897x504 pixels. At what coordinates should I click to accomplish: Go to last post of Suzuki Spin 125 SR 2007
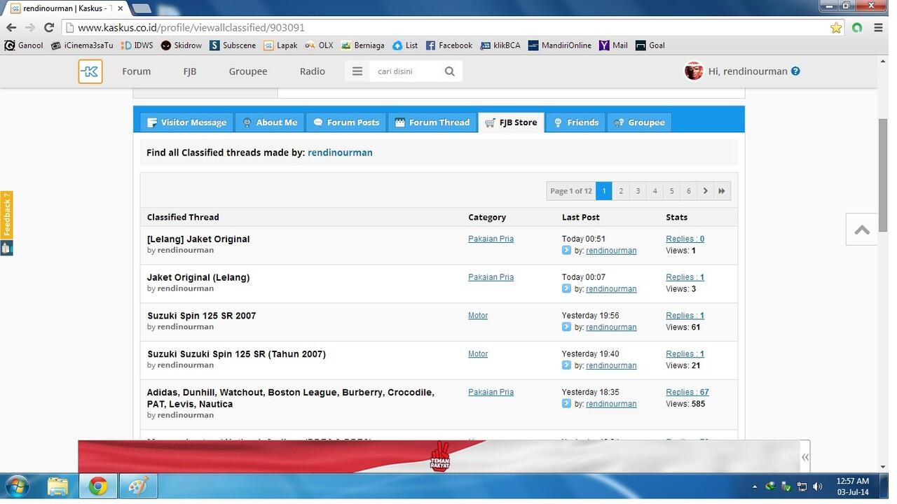point(566,328)
